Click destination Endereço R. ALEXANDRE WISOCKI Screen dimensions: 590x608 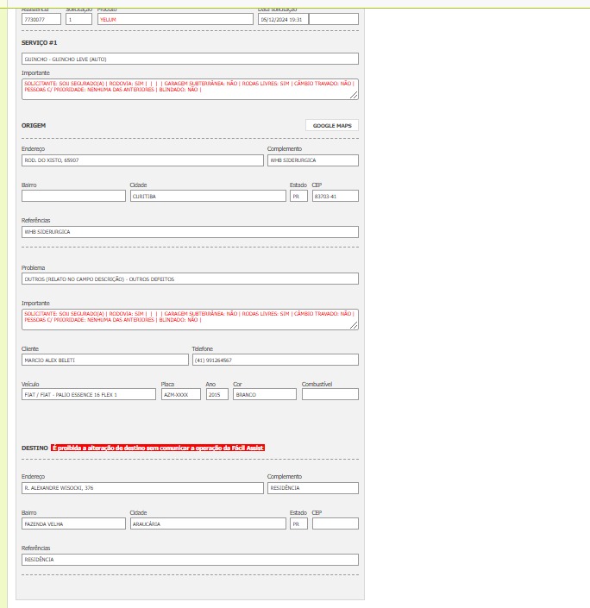coord(142,488)
